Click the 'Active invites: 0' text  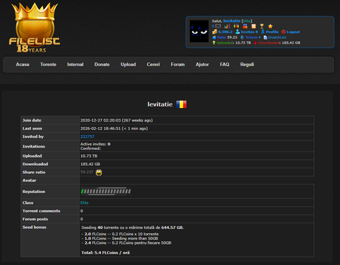(95, 144)
